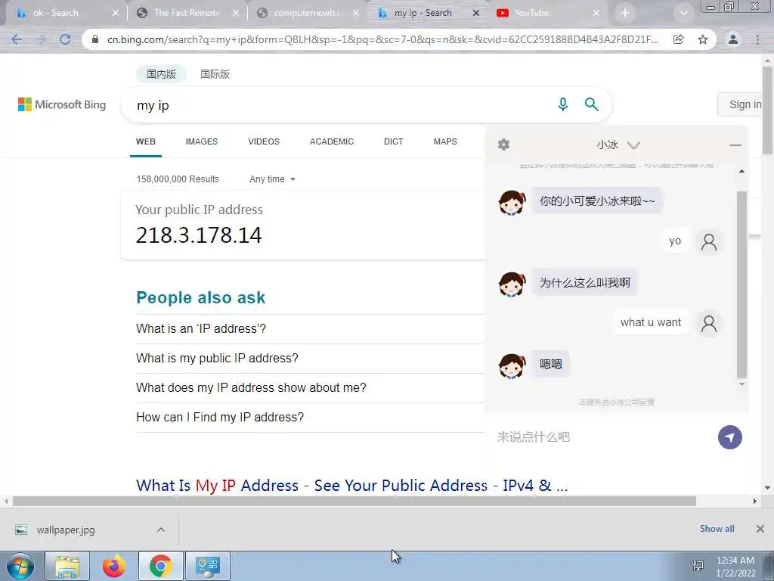The width and height of the screenshot is (774, 581).
Task: Go back with the browser back arrow
Action: [x=17, y=39]
